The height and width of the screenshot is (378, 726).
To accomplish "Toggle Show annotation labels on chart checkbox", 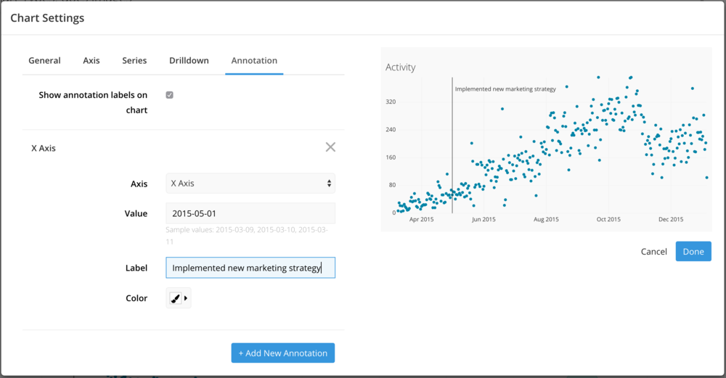I will 169,95.
